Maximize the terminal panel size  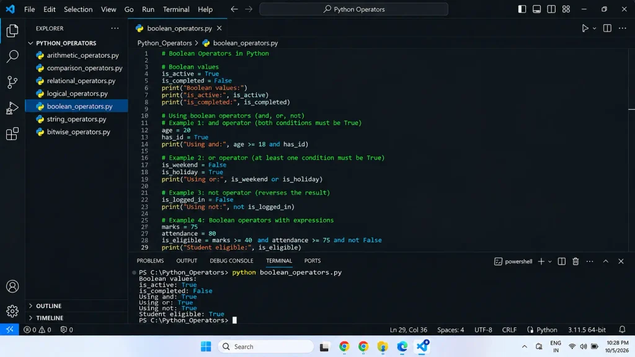coord(605,262)
